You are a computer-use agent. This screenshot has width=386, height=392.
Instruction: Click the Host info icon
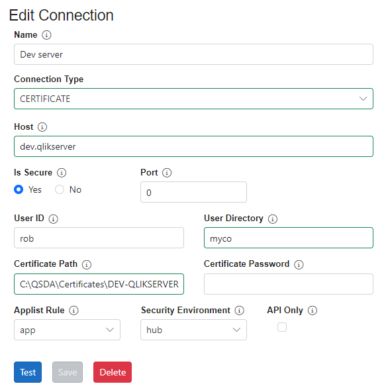42,127
